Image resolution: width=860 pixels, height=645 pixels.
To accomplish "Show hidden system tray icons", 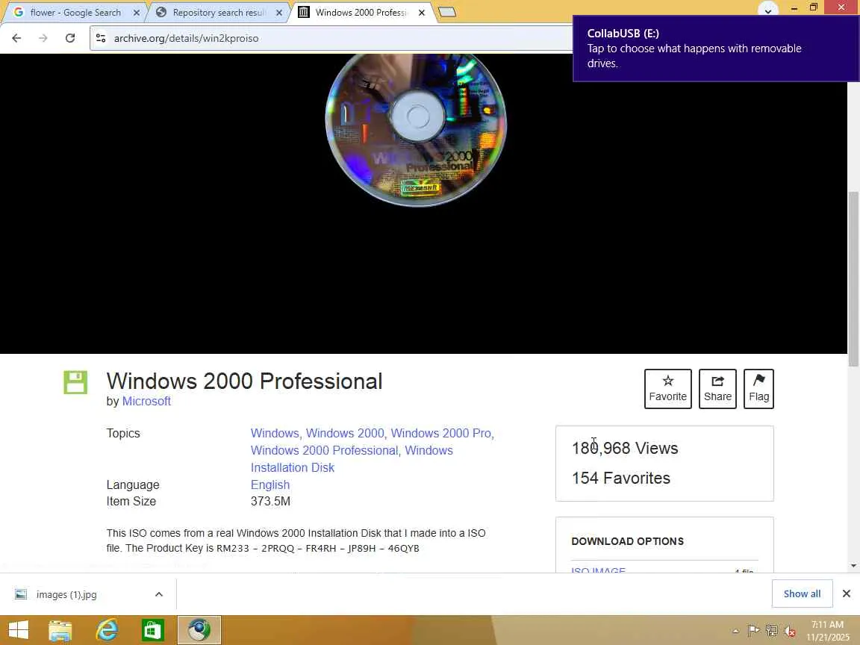I will click(x=735, y=632).
